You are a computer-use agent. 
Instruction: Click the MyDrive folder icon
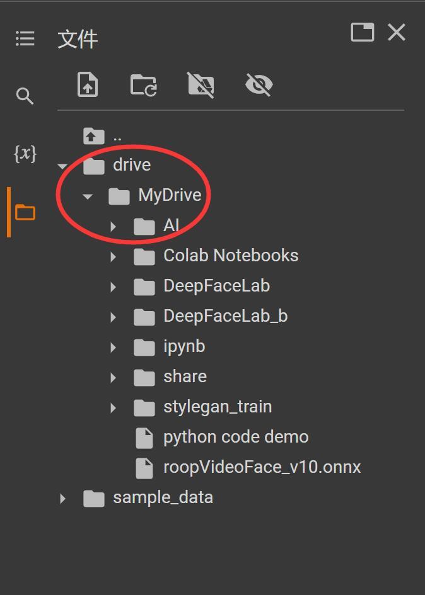(119, 196)
